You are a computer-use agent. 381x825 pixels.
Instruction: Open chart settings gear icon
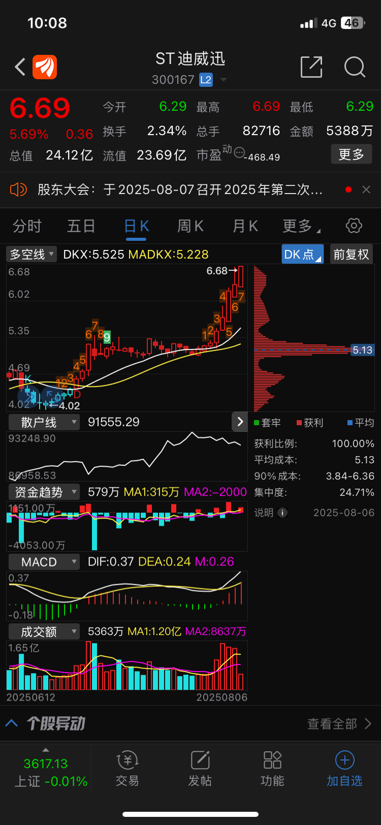click(354, 226)
